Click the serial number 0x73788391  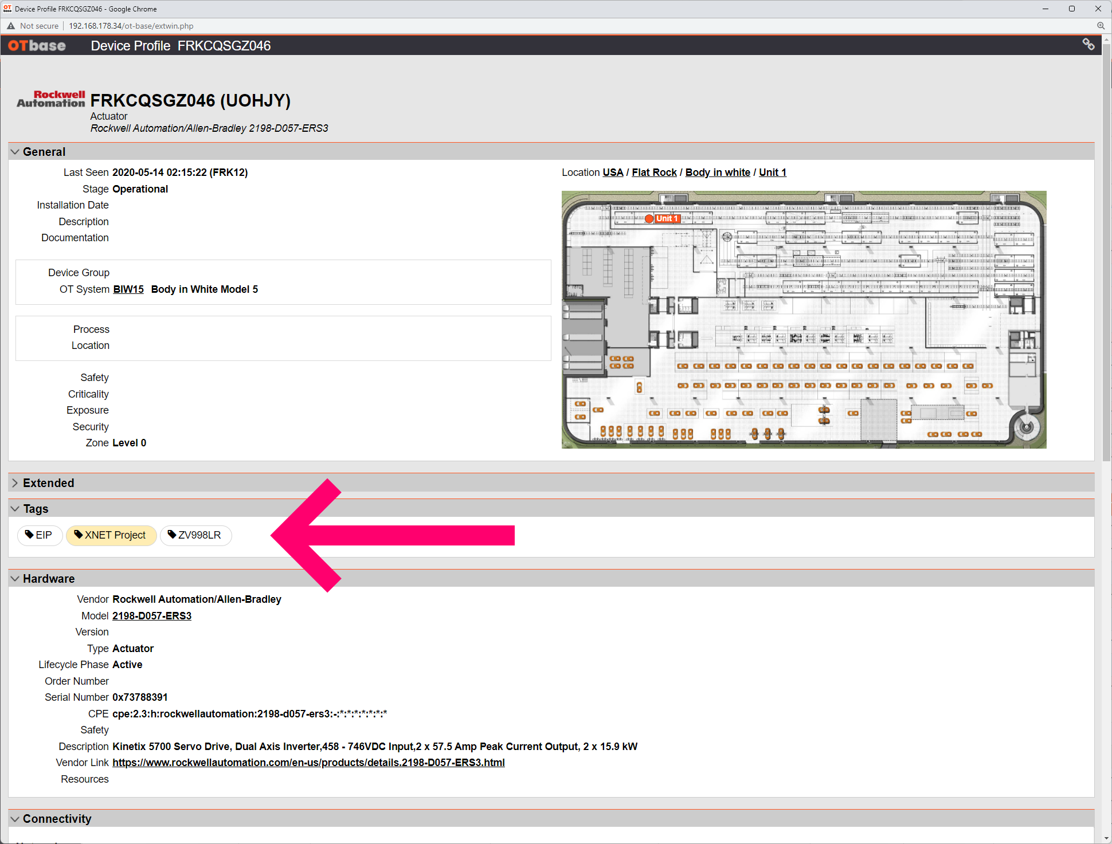[140, 697]
